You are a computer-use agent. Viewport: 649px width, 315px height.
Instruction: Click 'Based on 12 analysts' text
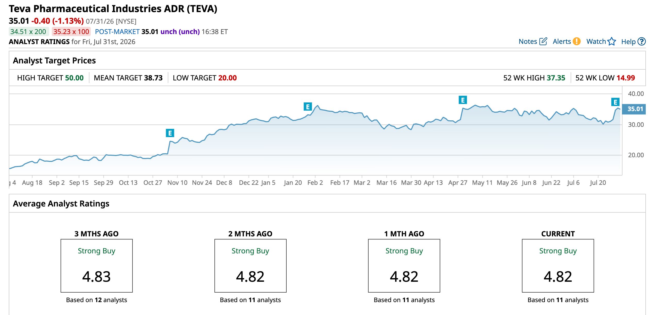pos(97,300)
